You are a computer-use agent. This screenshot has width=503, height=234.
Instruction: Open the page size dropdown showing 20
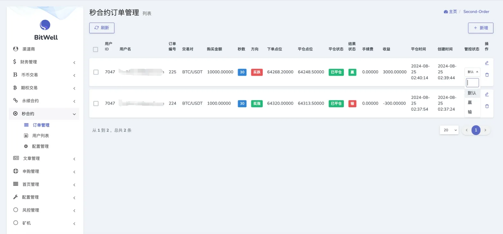click(x=449, y=130)
